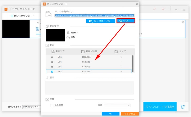Click the shopping cart icon in title bar
Viewport: 191px width, 117px height.
point(163,9)
